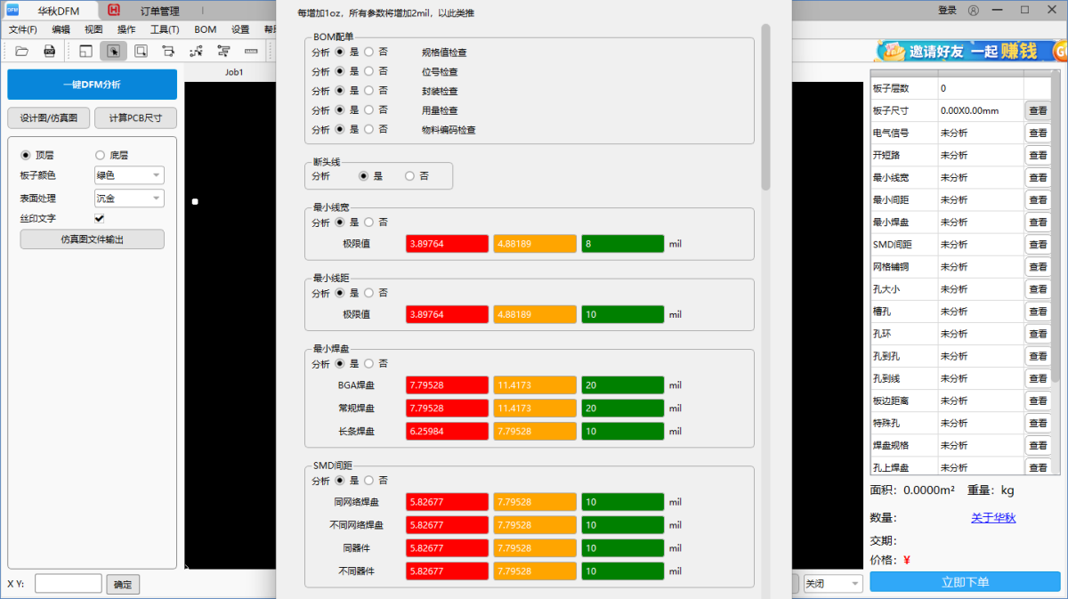1068x599 pixels.
Task: Click the red H icon of 订单管理
Action: 114,11
